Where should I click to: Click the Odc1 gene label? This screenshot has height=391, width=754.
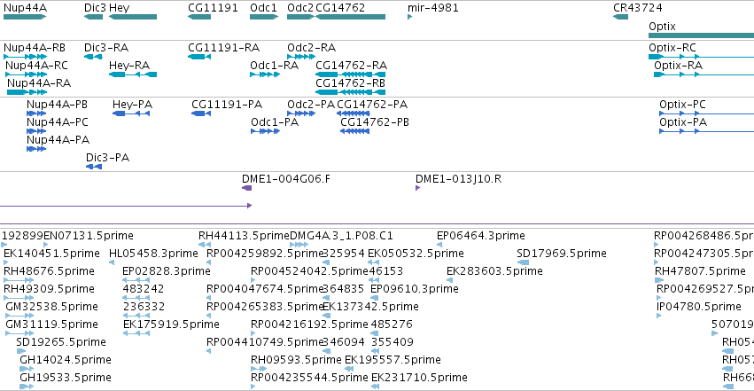263,8
